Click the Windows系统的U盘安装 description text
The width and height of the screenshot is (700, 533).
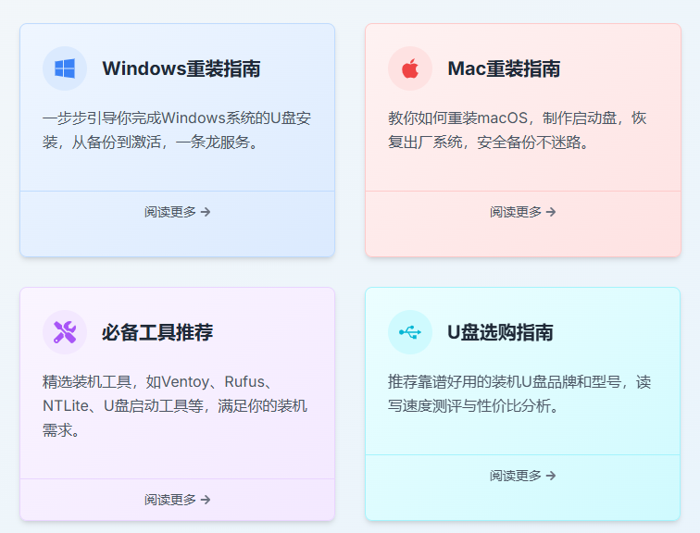(x=177, y=130)
